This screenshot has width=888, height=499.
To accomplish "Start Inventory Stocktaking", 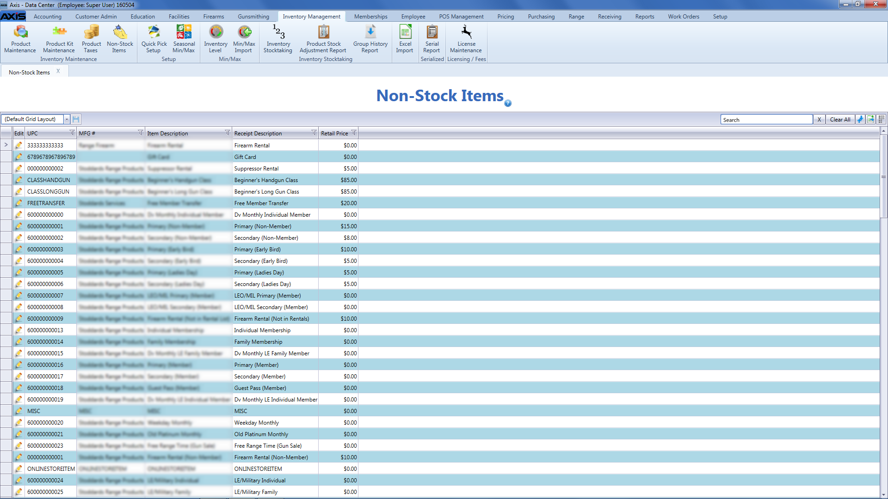I will click(278, 39).
